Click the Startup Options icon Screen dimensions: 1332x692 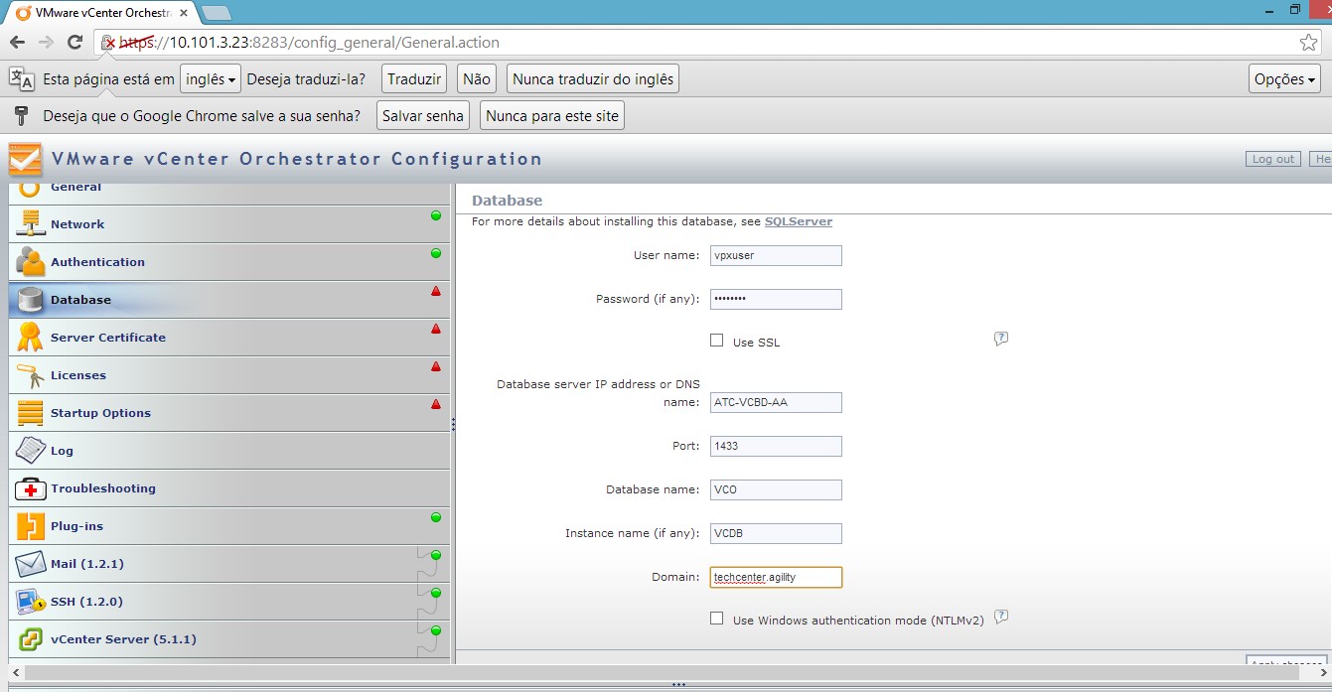click(31, 413)
